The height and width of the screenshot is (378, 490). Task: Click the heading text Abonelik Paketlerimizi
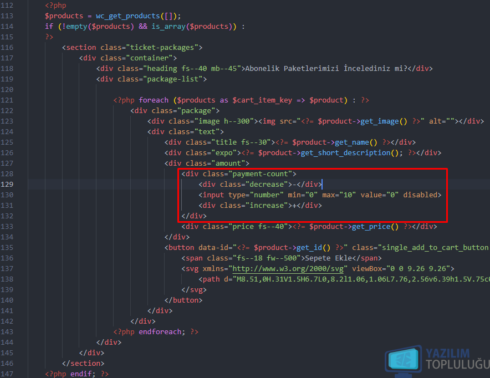292,68
